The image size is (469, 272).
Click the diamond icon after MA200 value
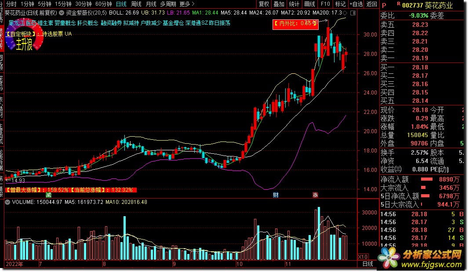(x=345, y=13)
